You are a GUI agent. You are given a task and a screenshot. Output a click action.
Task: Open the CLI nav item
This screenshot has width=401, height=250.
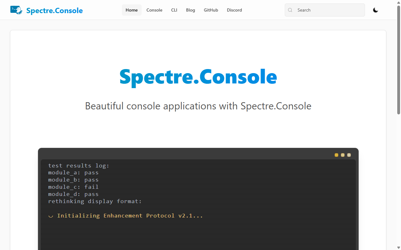(x=174, y=10)
